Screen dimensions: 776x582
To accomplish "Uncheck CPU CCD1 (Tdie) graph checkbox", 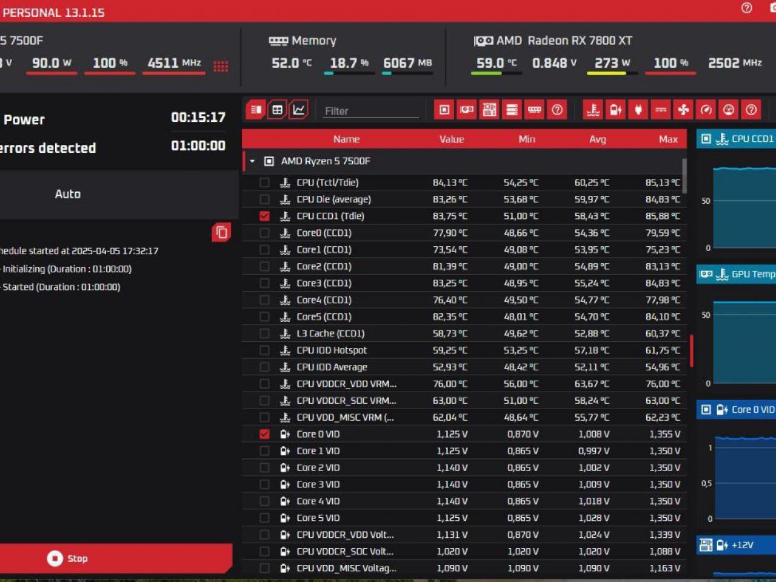I will coord(264,216).
